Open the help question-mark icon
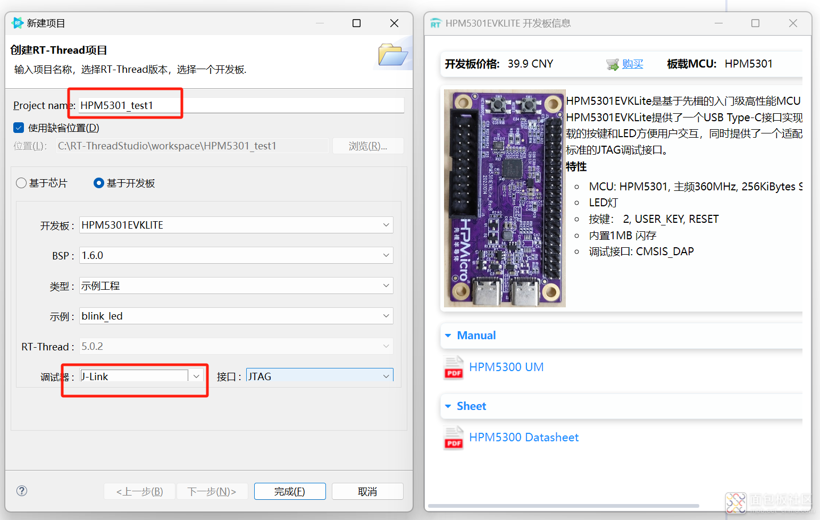This screenshot has width=820, height=520. pyautogui.click(x=22, y=491)
